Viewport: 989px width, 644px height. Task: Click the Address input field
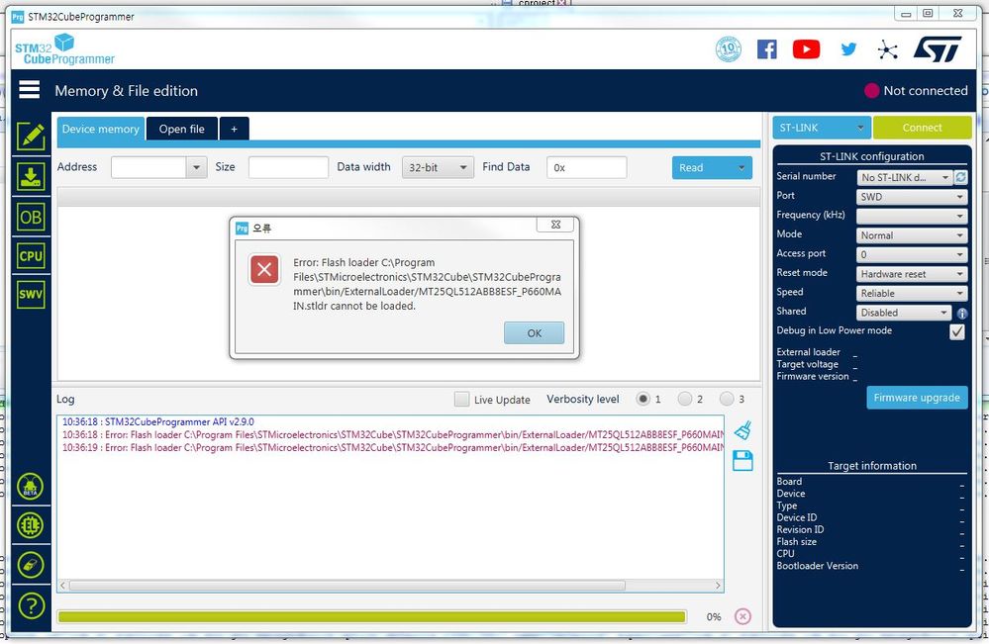tap(148, 167)
